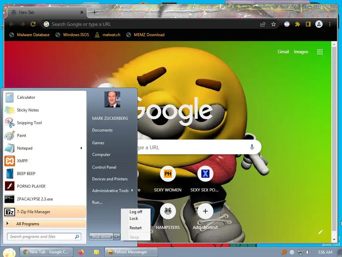Image resolution: width=342 pixels, height=257 pixels.
Task: Close the New Tab tab
Action: 82,12
